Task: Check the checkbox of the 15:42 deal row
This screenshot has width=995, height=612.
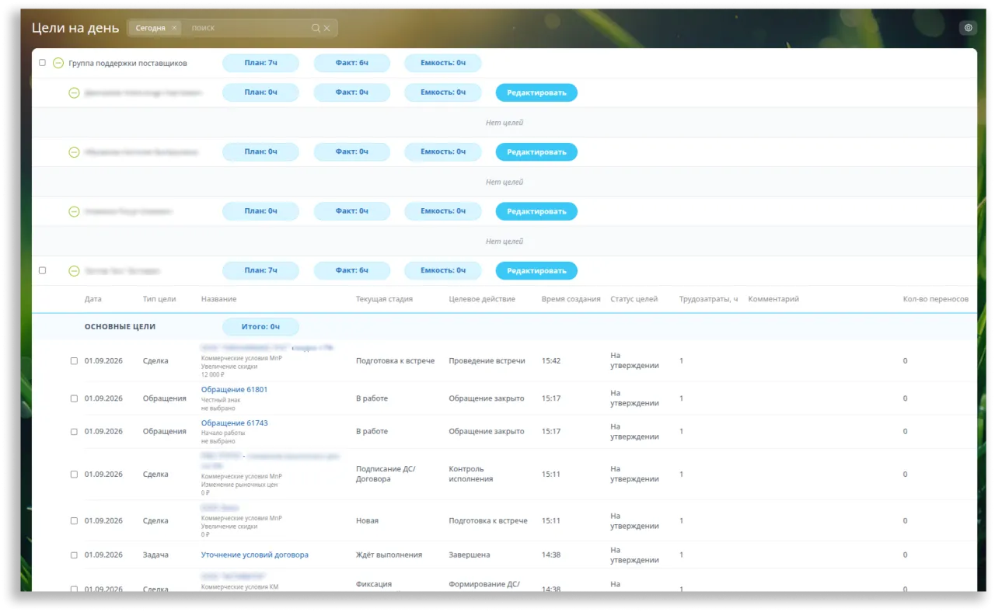Action: point(74,361)
